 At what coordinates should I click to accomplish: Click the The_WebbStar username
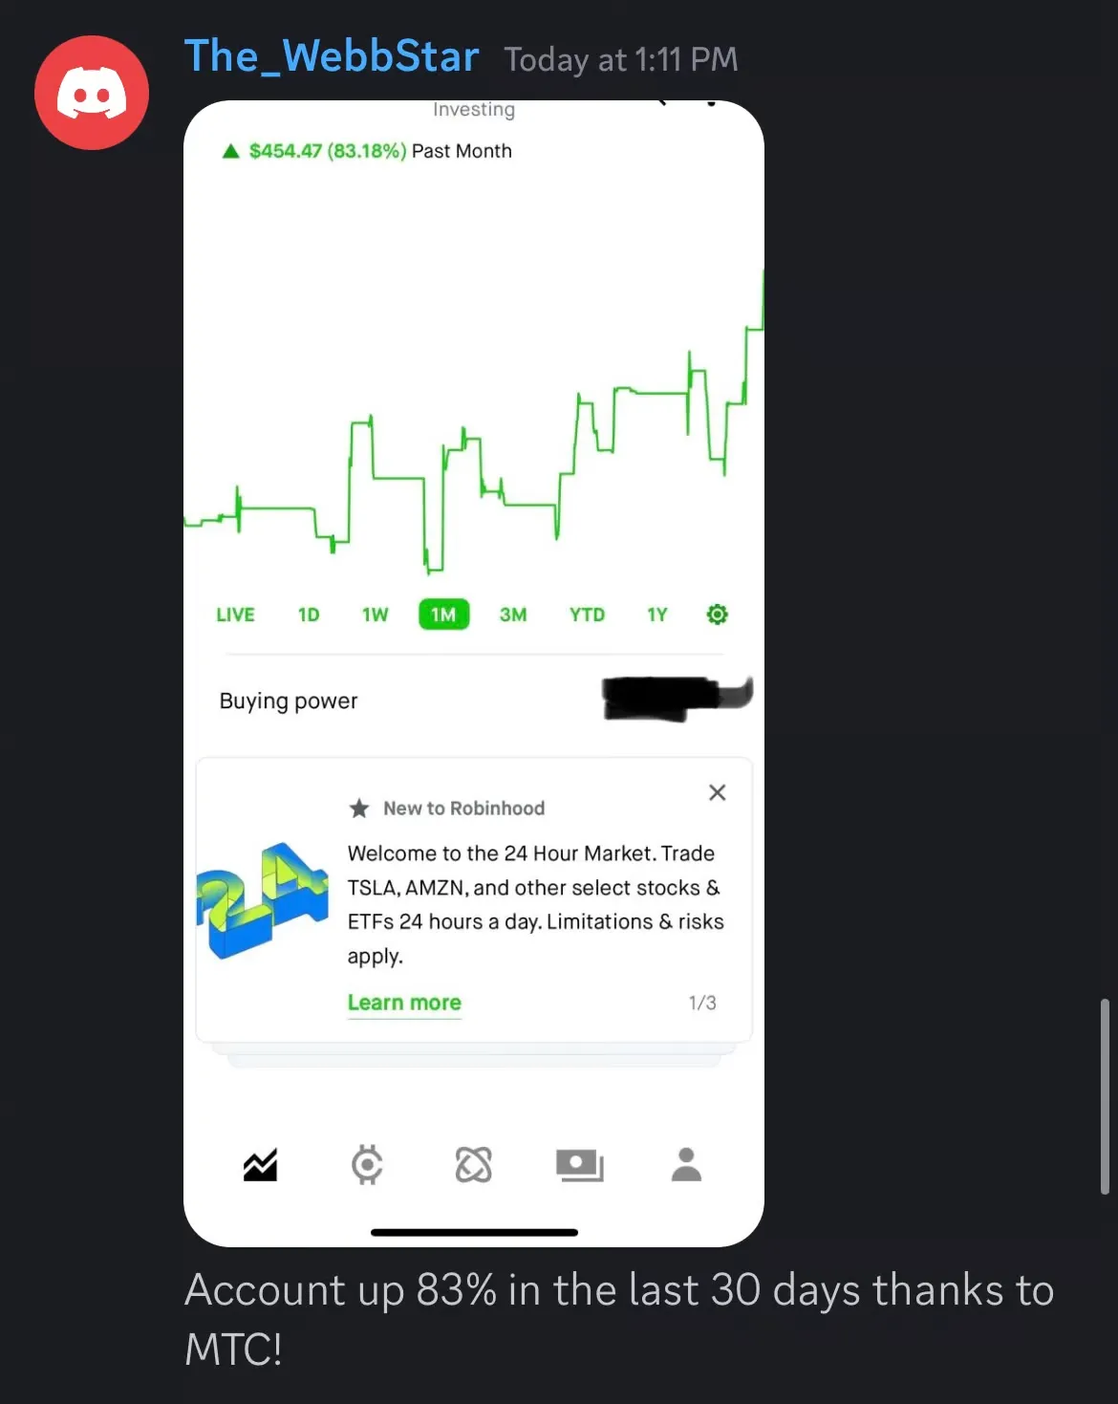pyautogui.click(x=331, y=56)
